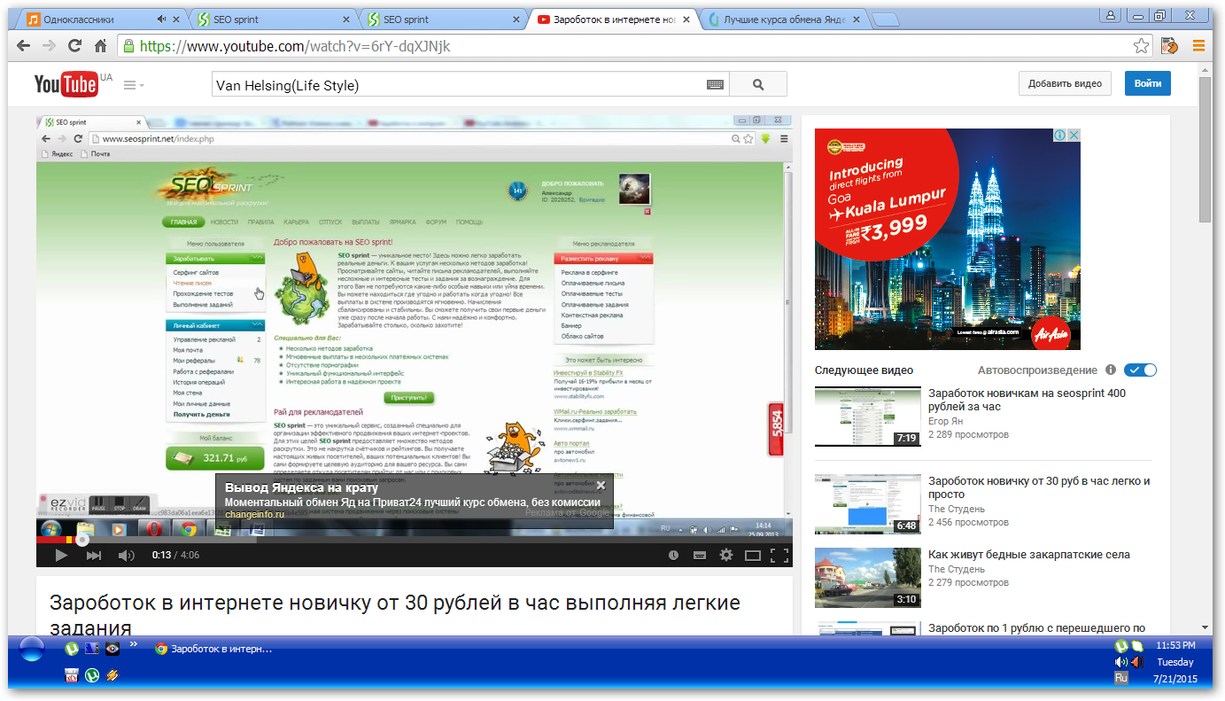
Task: Go back in browser history
Action: pos(24,46)
